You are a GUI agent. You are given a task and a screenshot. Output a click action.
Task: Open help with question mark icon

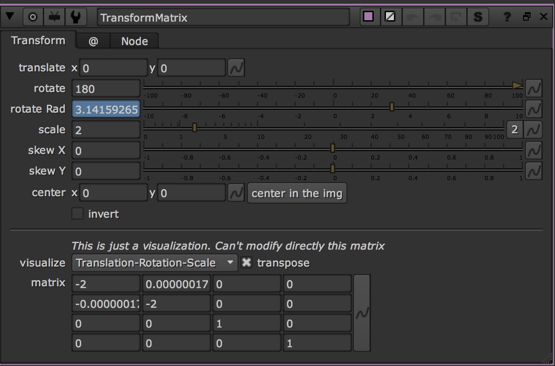point(507,16)
